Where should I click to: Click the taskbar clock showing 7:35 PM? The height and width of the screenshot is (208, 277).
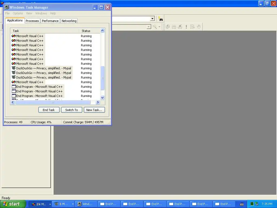pyautogui.click(x=267, y=204)
